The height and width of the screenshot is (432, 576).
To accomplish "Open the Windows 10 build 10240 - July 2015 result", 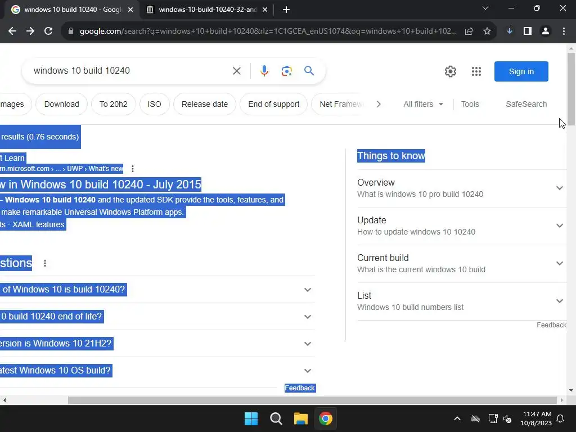I will coord(101,184).
